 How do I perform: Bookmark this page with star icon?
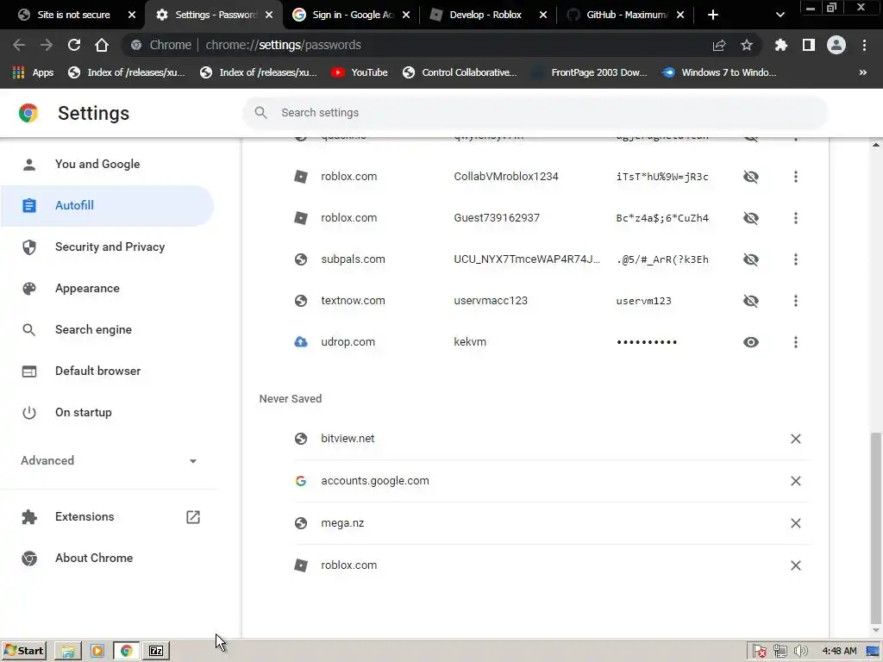pos(747,45)
